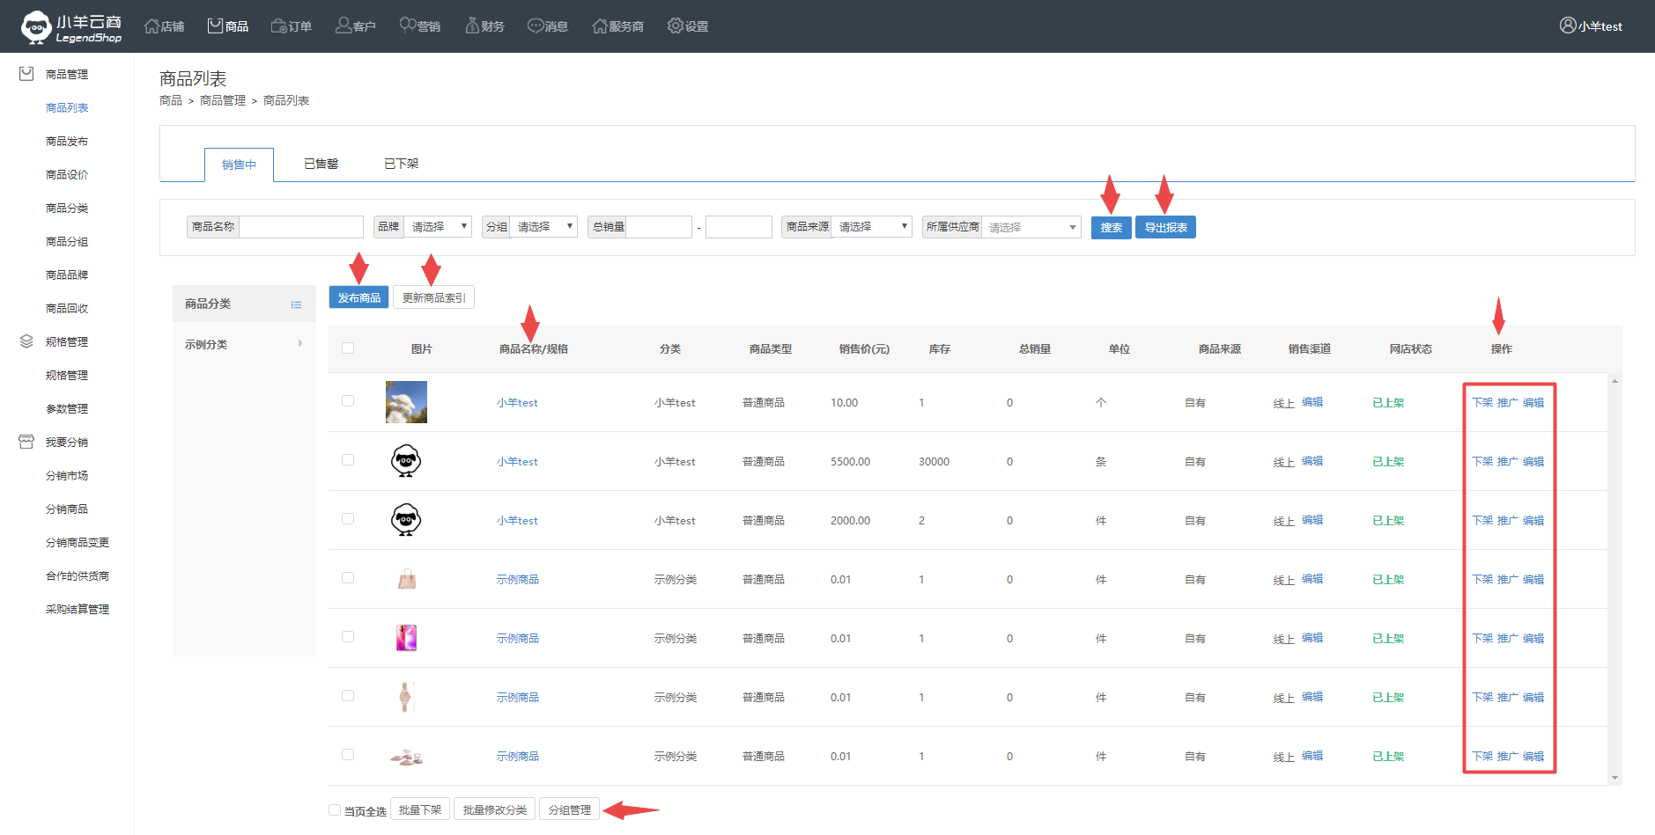Image resolution: width=1655 pixels, height=835 pixels.
Task: Click the 商品名称 search input field
Action: [x=301, y=227]
